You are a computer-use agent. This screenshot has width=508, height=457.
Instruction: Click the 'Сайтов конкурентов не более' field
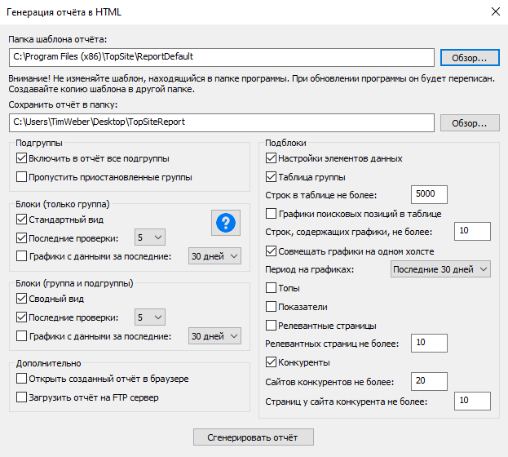[x=429, y=381]
